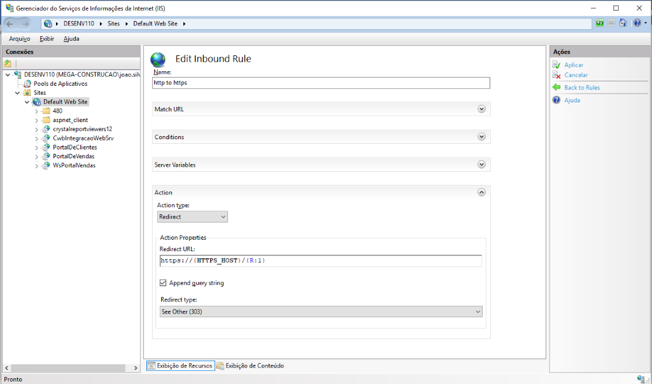Click the green Back to Rules arrow
The height and width of the screenshot is (384, 652).
[x=556, y=88]
